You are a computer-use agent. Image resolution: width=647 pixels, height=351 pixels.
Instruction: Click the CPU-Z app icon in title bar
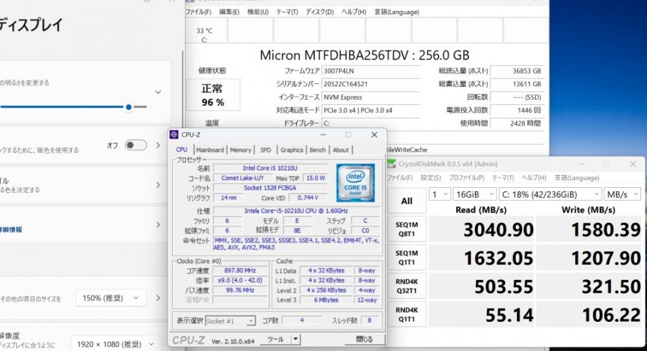coord(174,135)
